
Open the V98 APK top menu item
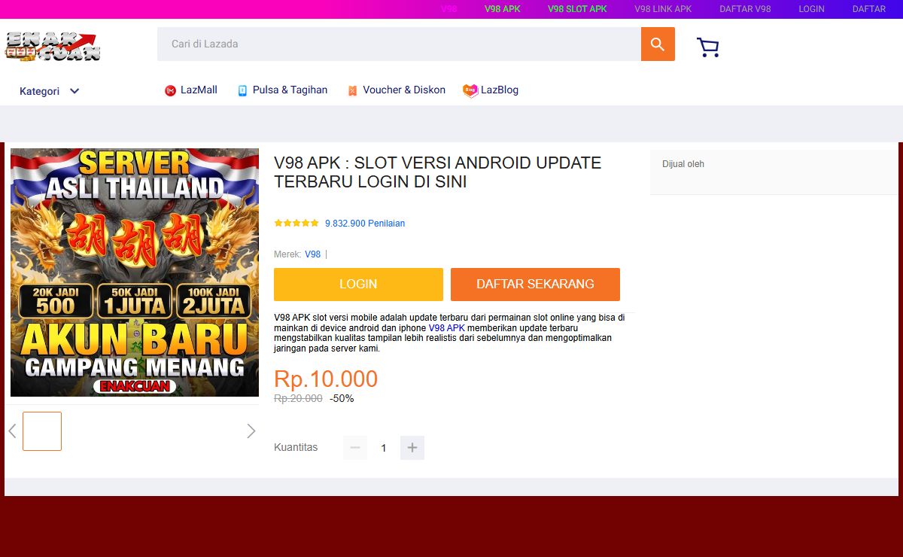[x=503, y=9]
